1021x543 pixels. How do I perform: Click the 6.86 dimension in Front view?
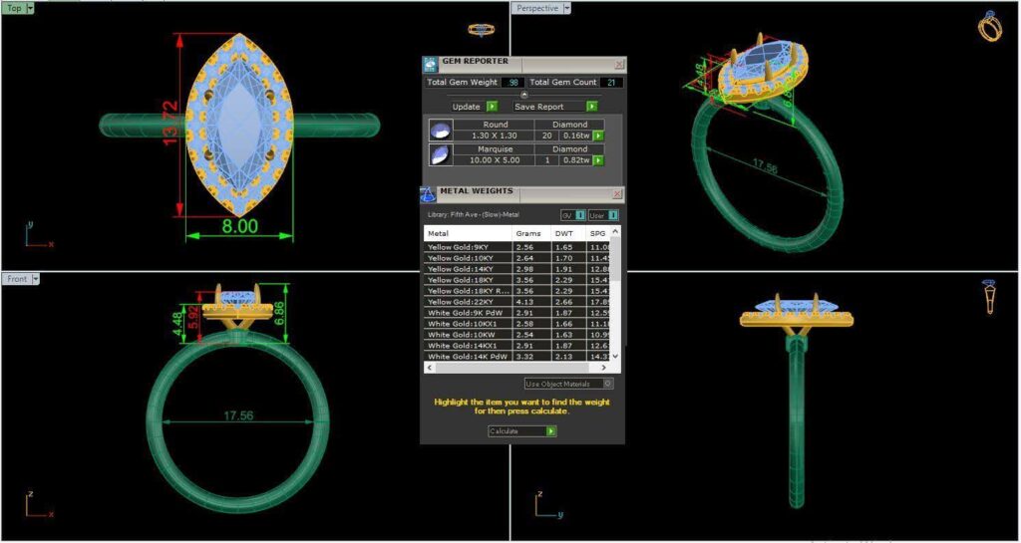[x=281, y=312]
